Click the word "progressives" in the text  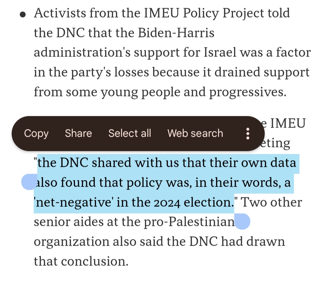[x=248, y=92]
